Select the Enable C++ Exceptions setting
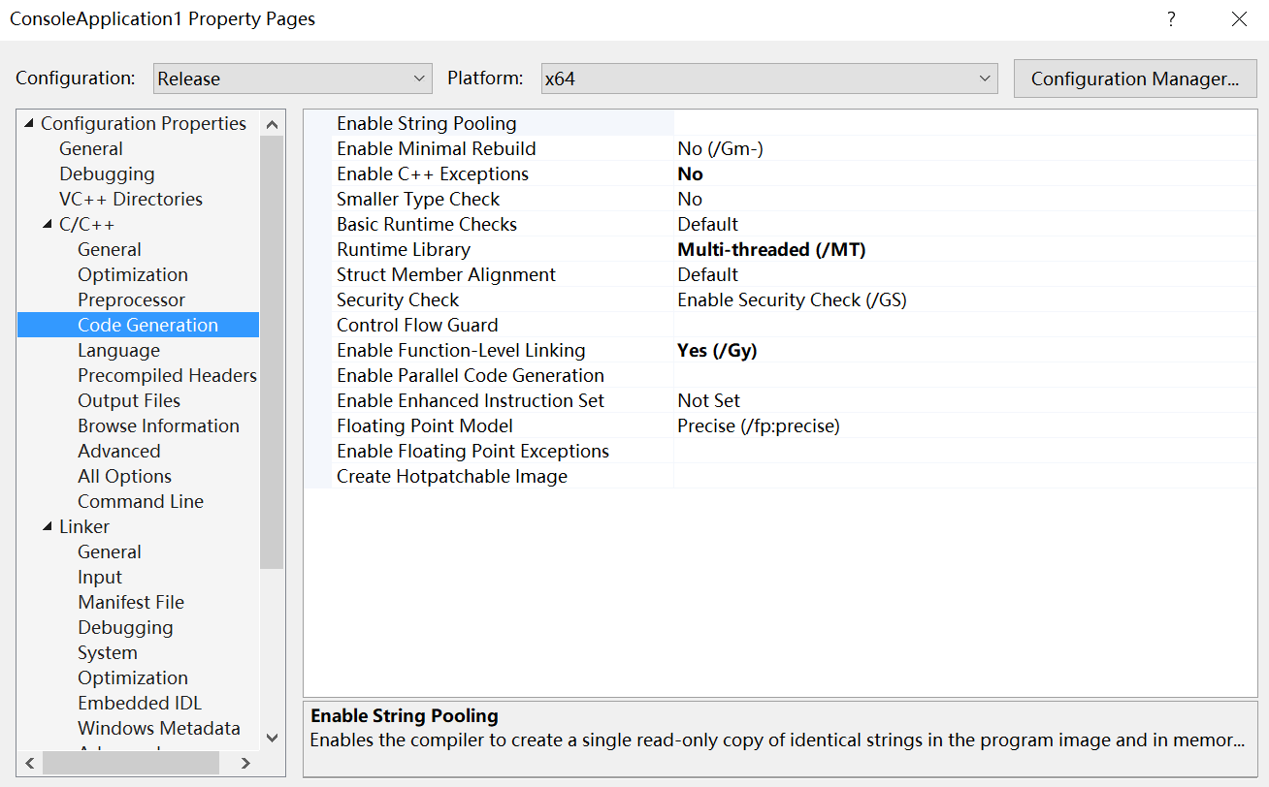The image size is (1269, 787). coord(432,173)
